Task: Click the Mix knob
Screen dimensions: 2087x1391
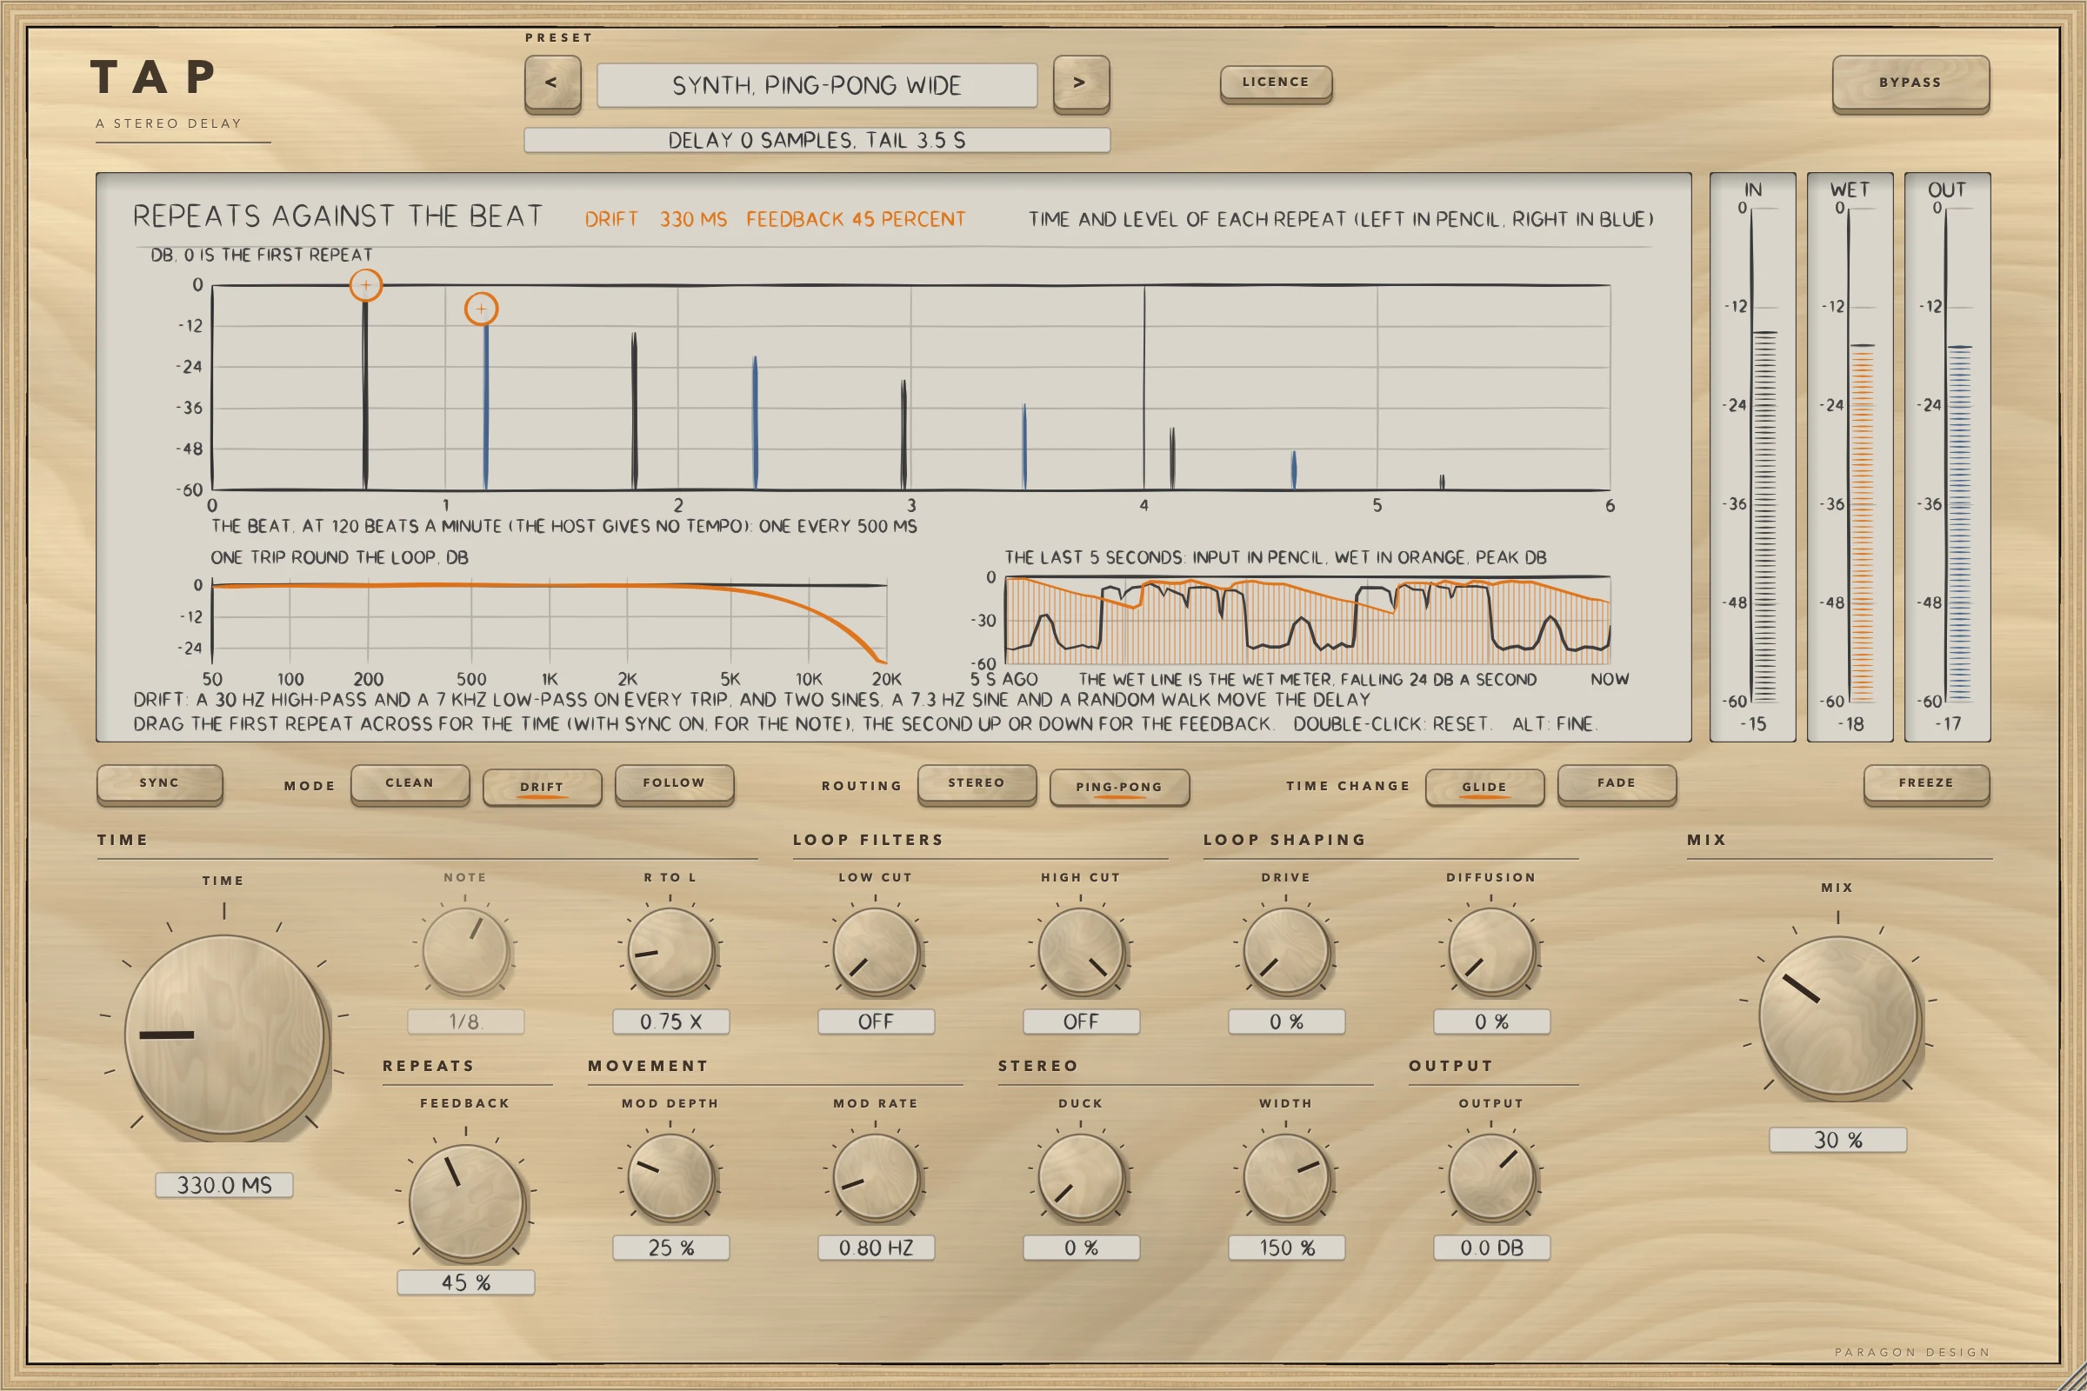Action: [x=1838, y=1017]
